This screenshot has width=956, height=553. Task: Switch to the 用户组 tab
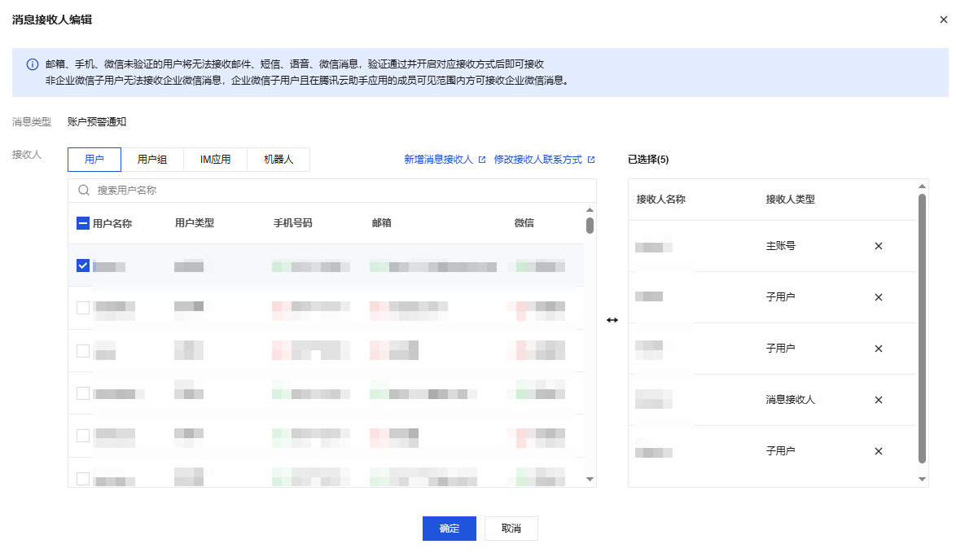152,160
